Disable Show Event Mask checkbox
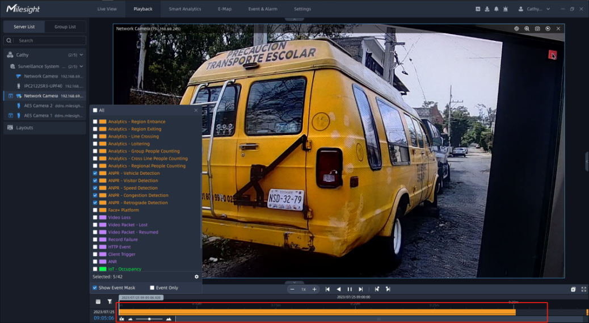Screen dimensions: 589x323 [95, 288]
